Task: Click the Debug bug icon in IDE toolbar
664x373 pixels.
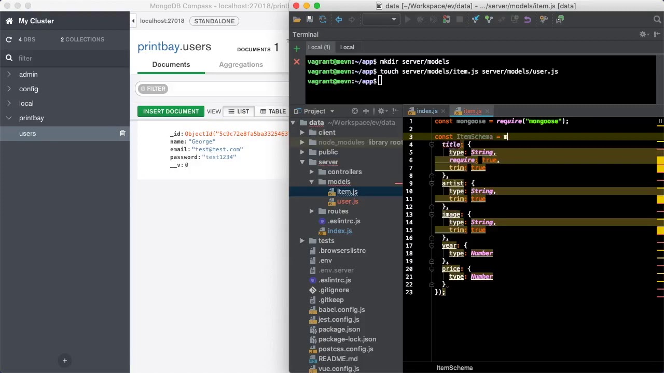Action: tap(421, 20)
